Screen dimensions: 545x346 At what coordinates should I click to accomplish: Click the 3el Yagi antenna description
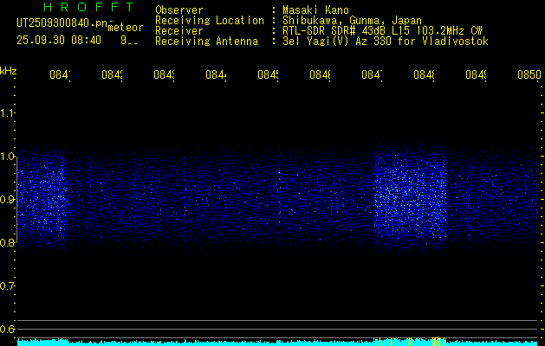click(386, 42)
